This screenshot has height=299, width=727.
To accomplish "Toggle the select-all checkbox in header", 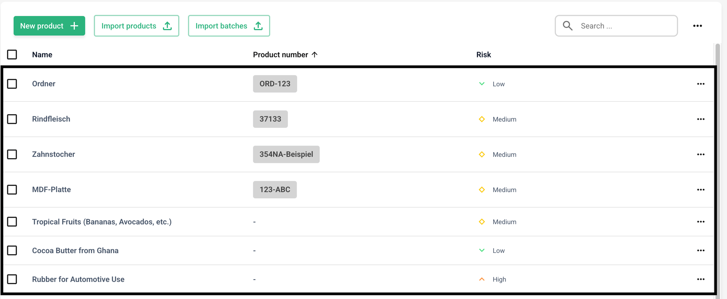I will [x=12, y=55].
